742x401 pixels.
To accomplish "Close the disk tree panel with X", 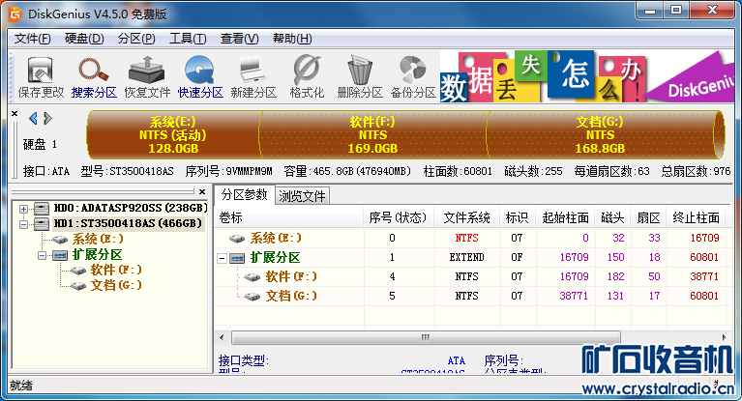I will [202, 191].
